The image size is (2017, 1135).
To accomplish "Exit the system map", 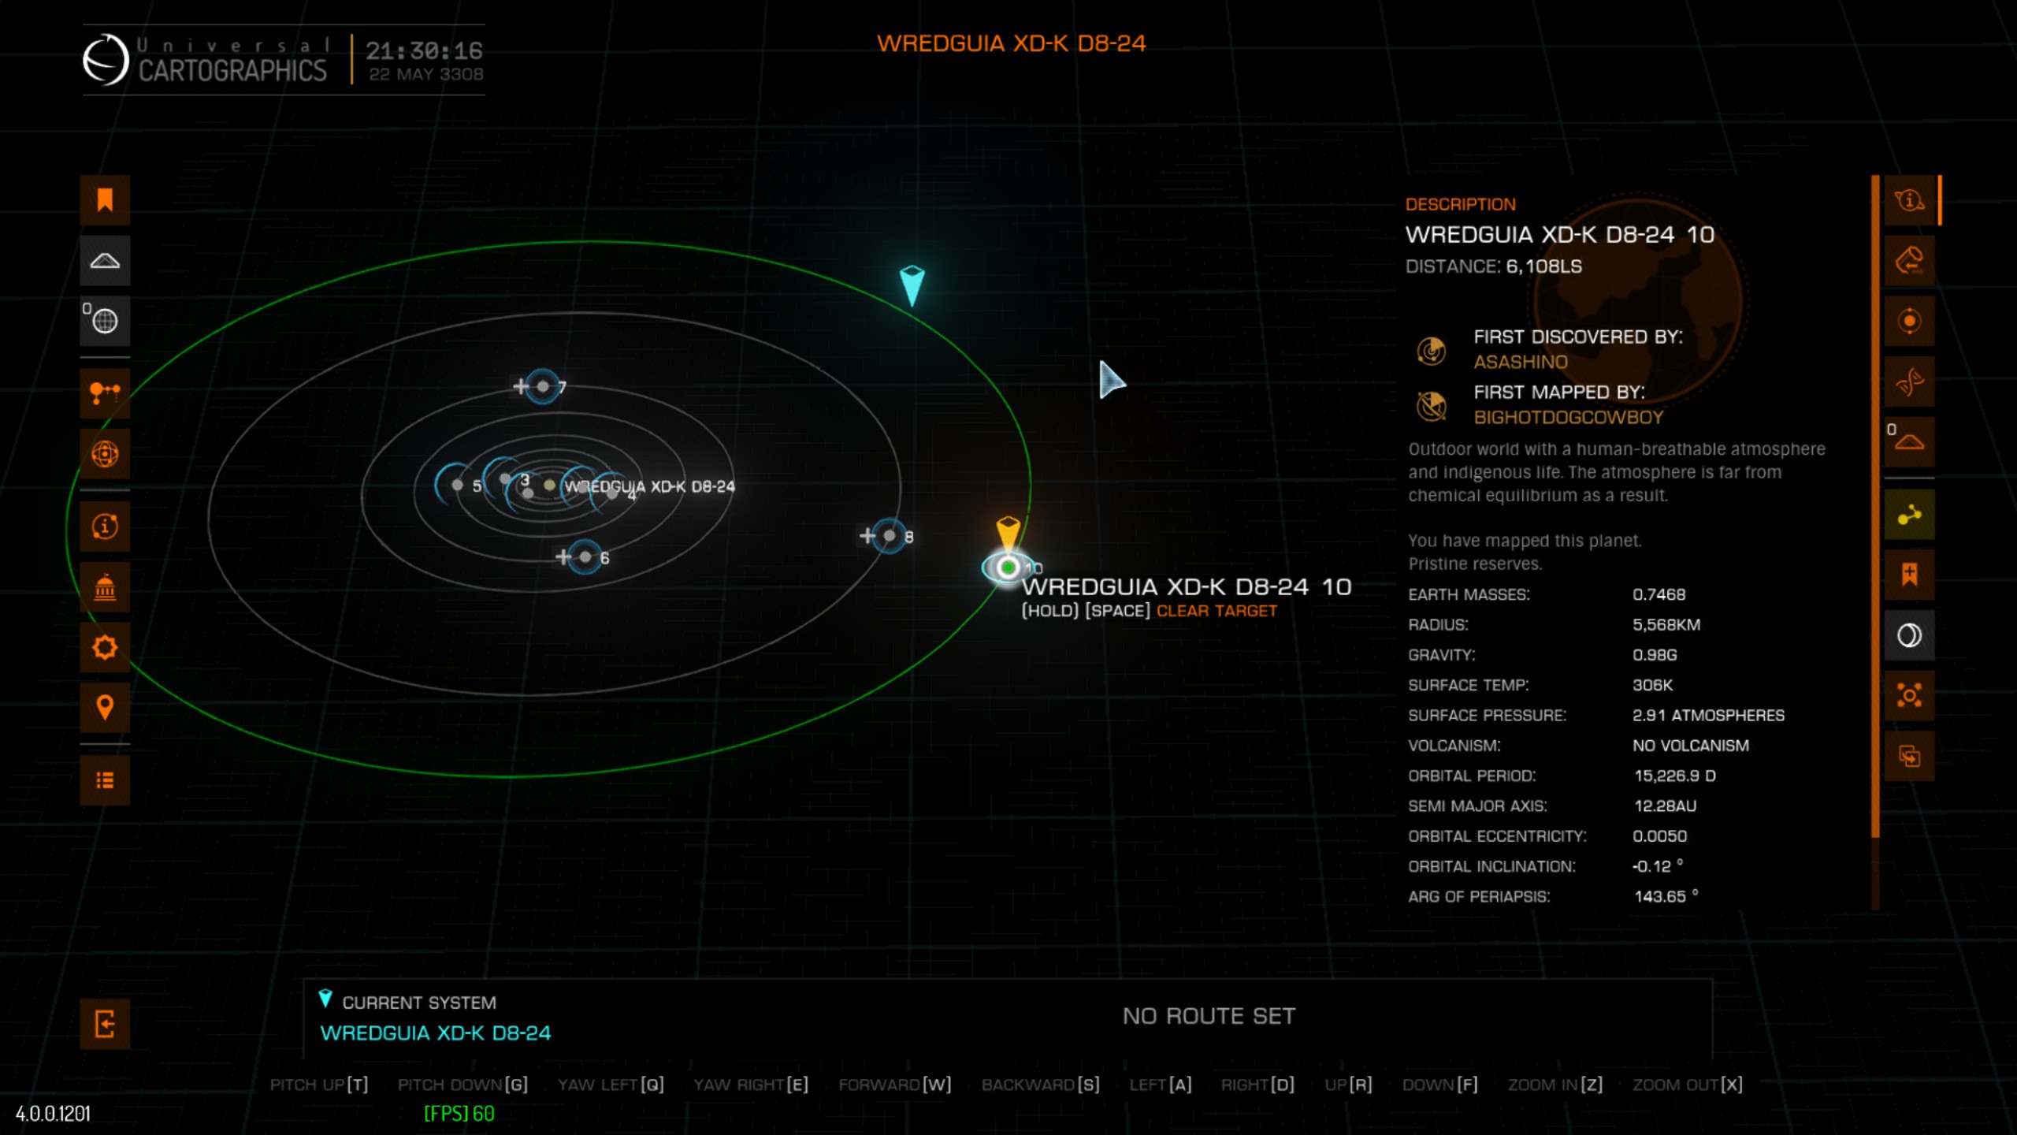I will coord(105,1024).
